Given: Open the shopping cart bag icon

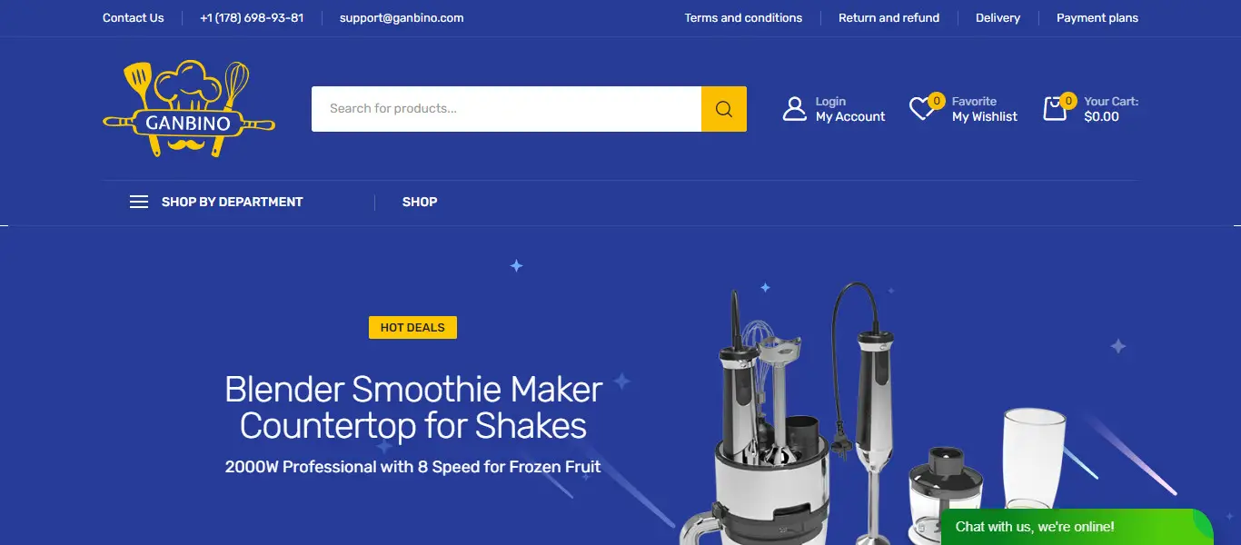Looking at the screenshot, I should tap(1055, 110).
